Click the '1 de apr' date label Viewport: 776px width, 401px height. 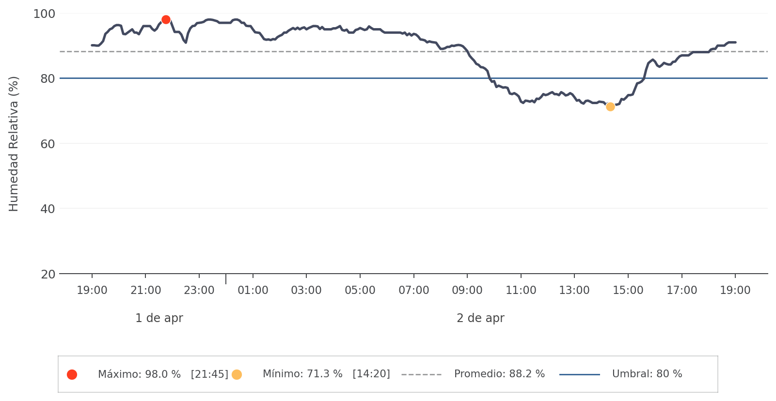[x=159, y=318]
